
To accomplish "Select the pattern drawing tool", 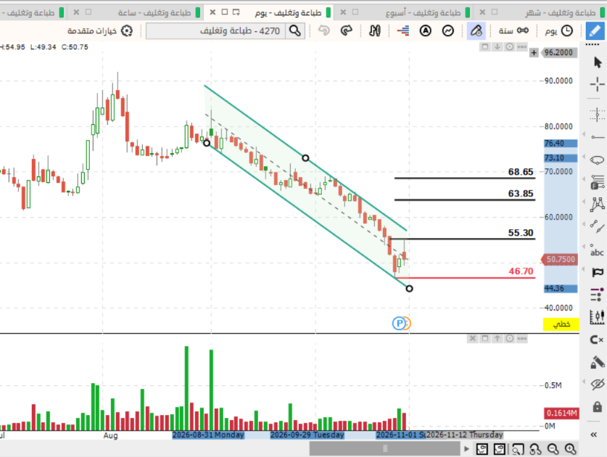I will pyautogui.click(x=598, y=204).
